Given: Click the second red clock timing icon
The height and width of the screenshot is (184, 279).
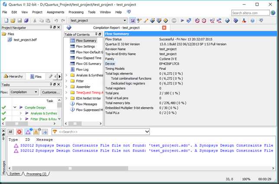Looking at the screenshot, I should pos(204,20).
